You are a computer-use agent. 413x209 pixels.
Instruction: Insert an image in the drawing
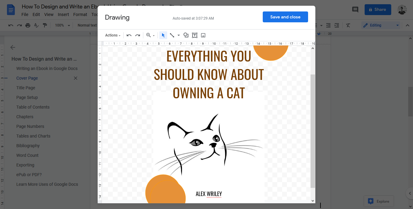point(203,35)
